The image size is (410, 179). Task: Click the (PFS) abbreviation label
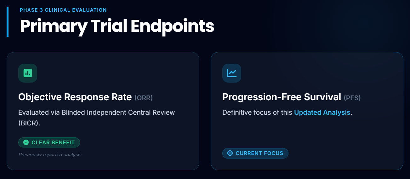(x=352, y=98)
